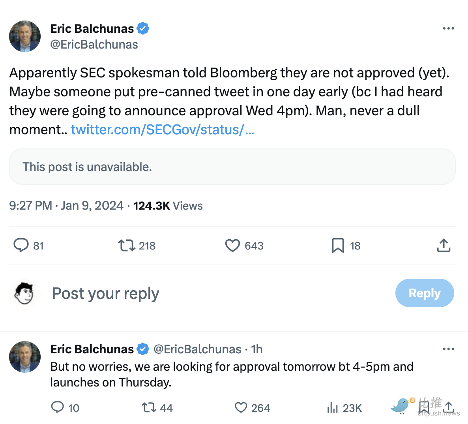Bookmark the main post
Screen dimensions: 468x424
click(x=338, y=246)
